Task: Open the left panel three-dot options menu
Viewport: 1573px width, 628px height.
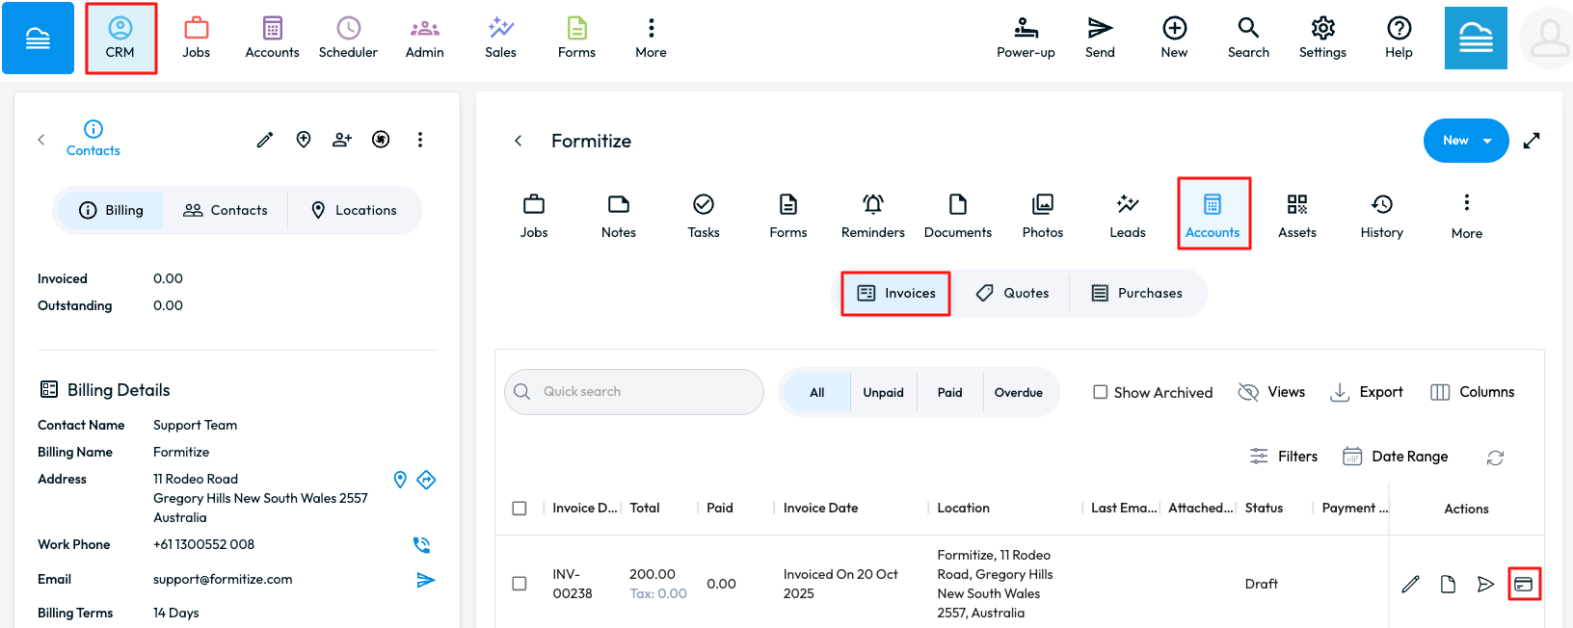Action: [x=420, y=140]
